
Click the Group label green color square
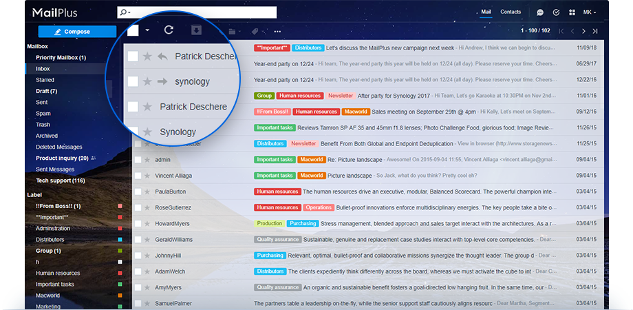(120, 251)
